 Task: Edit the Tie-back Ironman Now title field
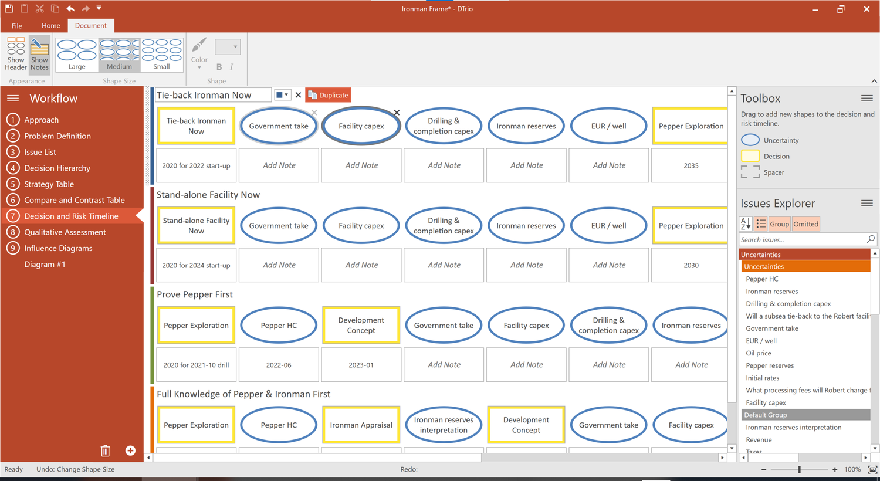tap(213, 95)
